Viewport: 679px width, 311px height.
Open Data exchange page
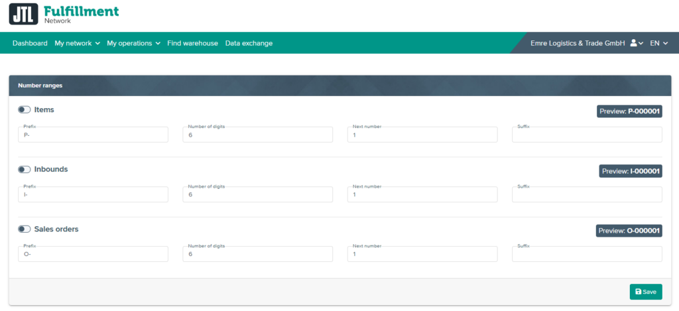point(249,43)
